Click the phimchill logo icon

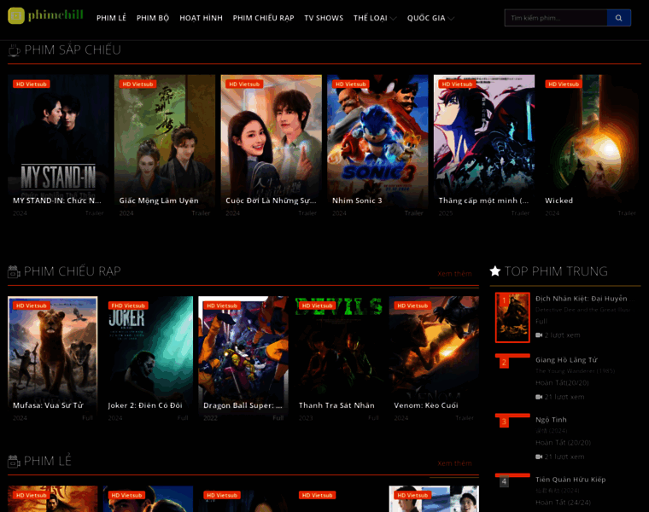pyautogui.click(x=16, y=15)
